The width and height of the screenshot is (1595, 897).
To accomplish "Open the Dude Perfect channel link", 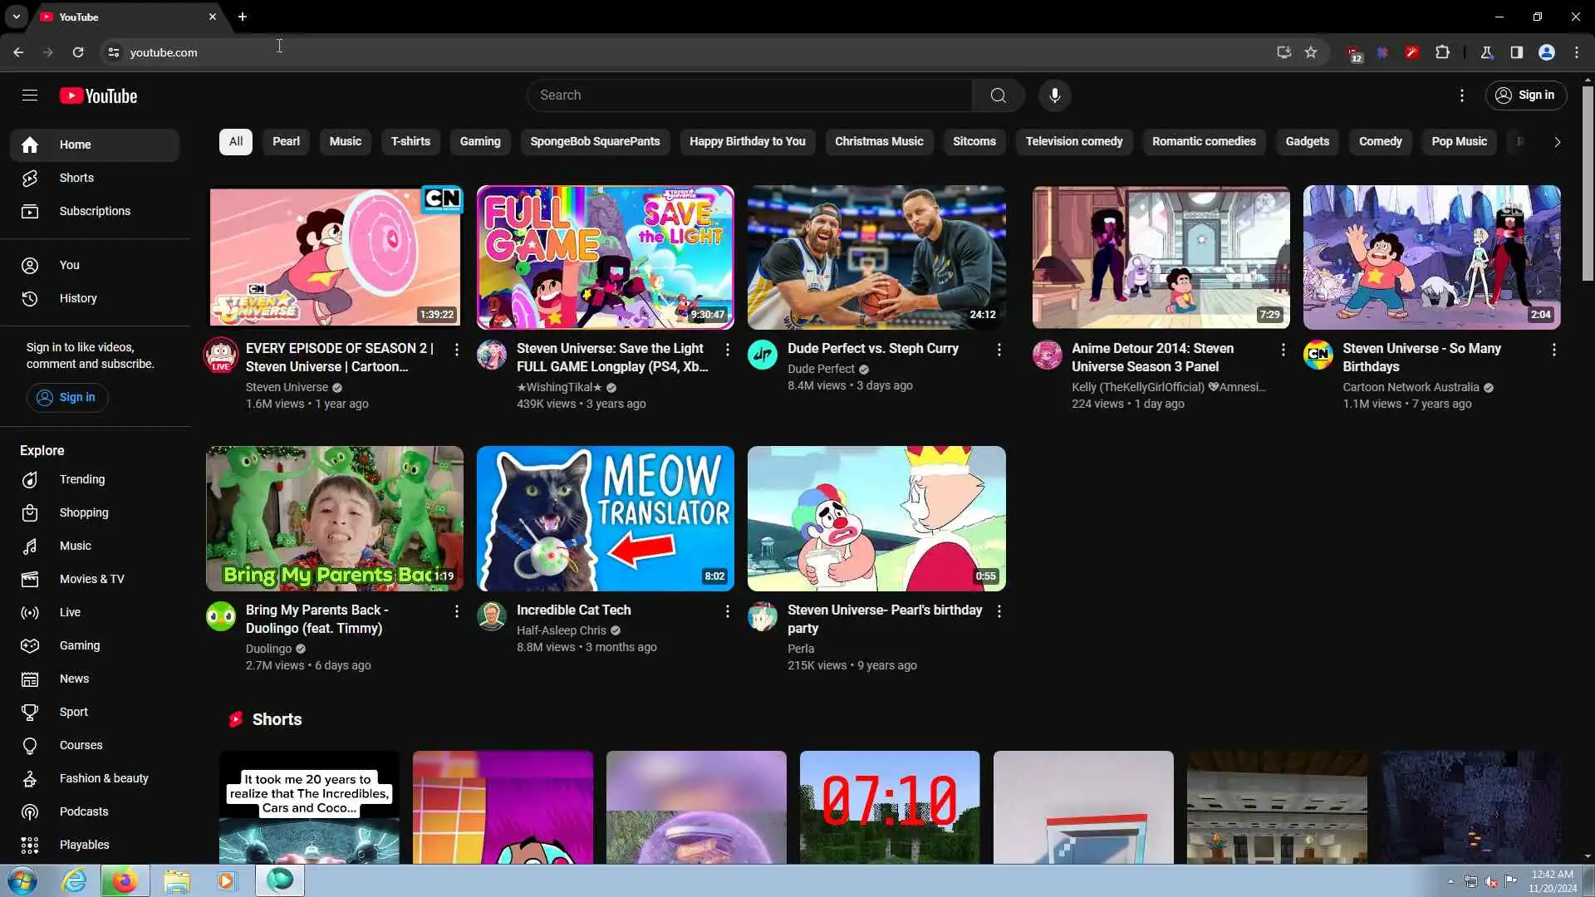I will [x=821, y=369].
